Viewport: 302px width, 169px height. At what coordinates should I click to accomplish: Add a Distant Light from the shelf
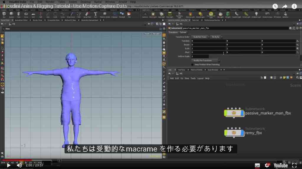tap(200, 15)
